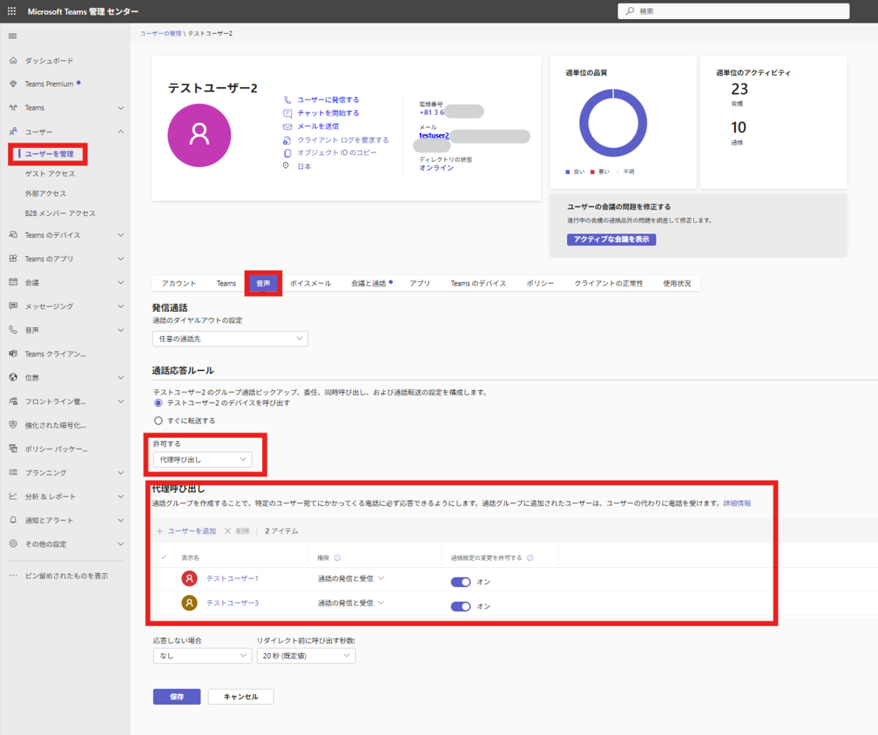Open the app launcher waffle icon
The height and width of the screenshot is (735, 878).
(x=12, y=11)
